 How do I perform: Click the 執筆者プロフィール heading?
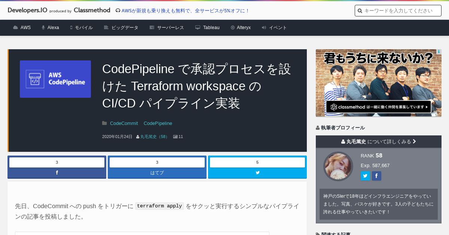pos(340,128)
